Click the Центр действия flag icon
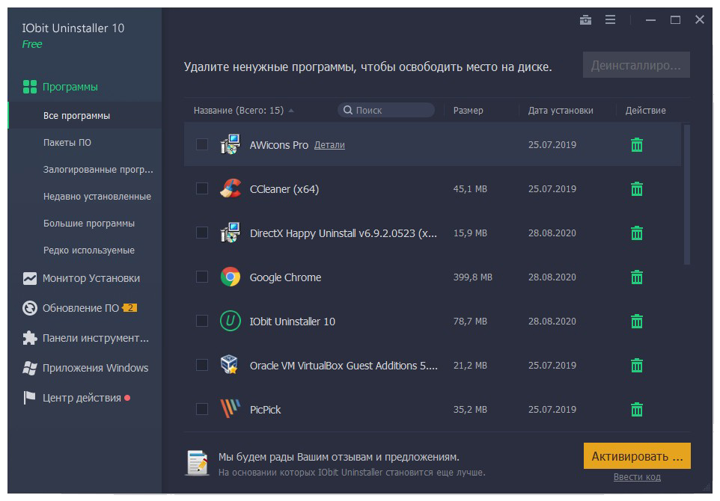This screenshot has width=720, height=501. [x=29, y=398]
